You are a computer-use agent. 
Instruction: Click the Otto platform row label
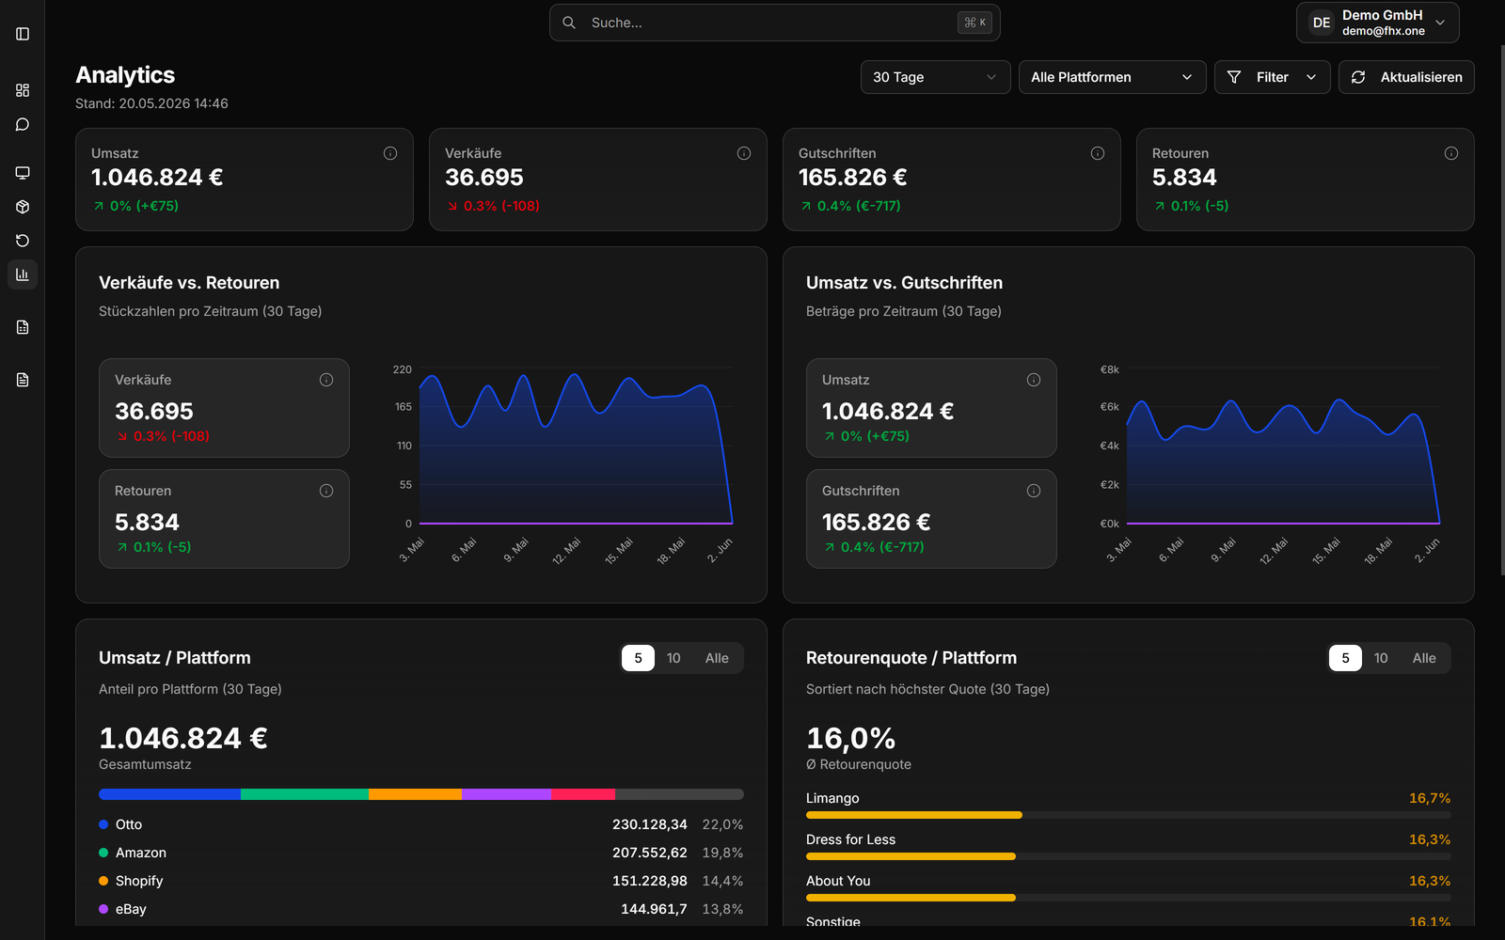point(129,824)
